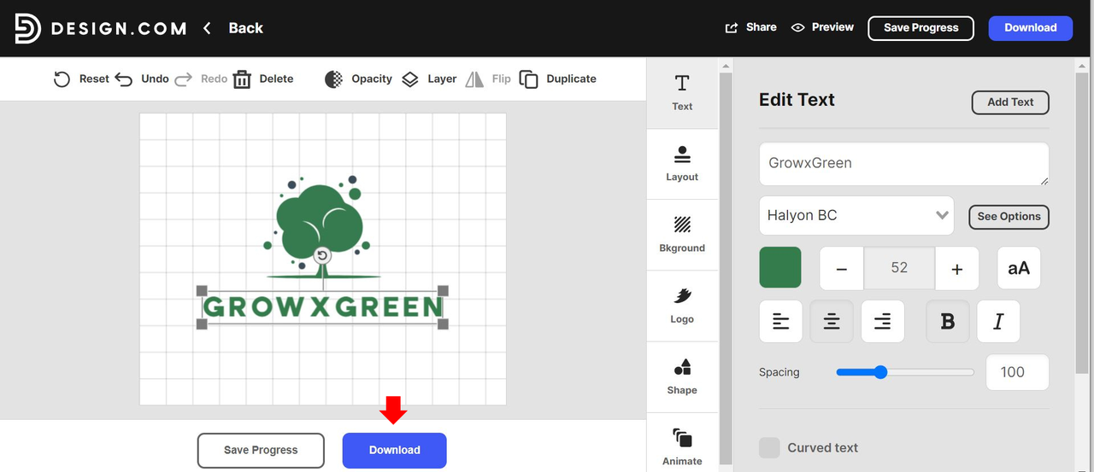Click the Share icon in header
This screenshot has width=1094, height=472.
732,28
